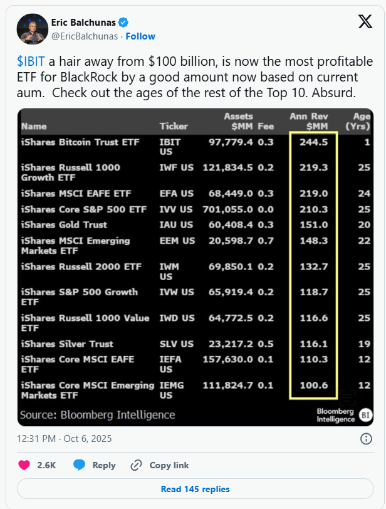Open the $IBIT cashtag link

[31, 62]
